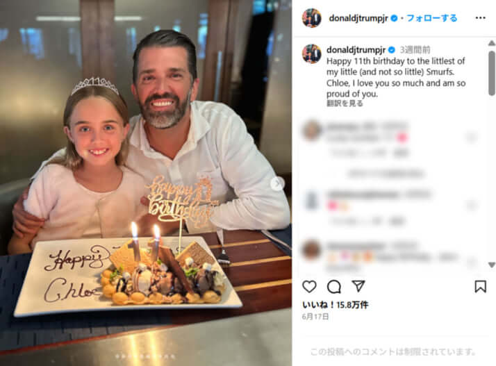Save the post with the bookmark icon
Image resolution: width=496 pixels, height=366 pixels.
click(x=480, y=287)
